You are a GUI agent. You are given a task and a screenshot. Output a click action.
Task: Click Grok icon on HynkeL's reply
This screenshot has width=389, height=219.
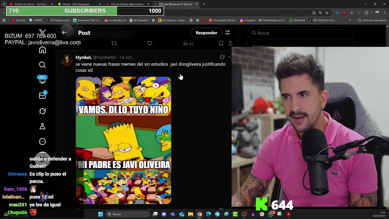point(222,57)
